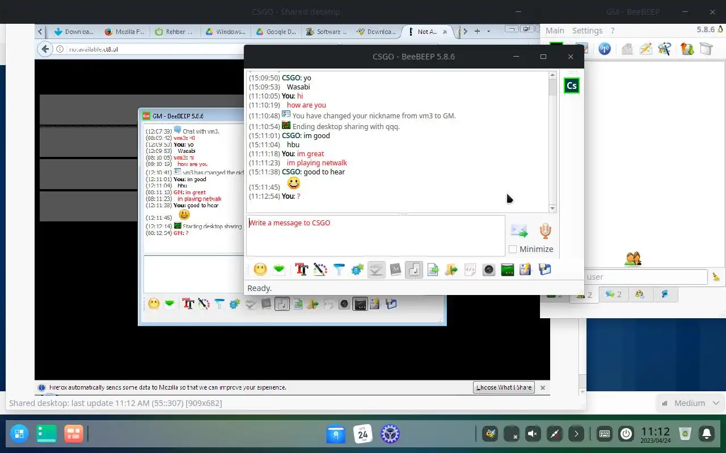
Task: Click the two-people users icon in GM window
Action: click(633, 259)
